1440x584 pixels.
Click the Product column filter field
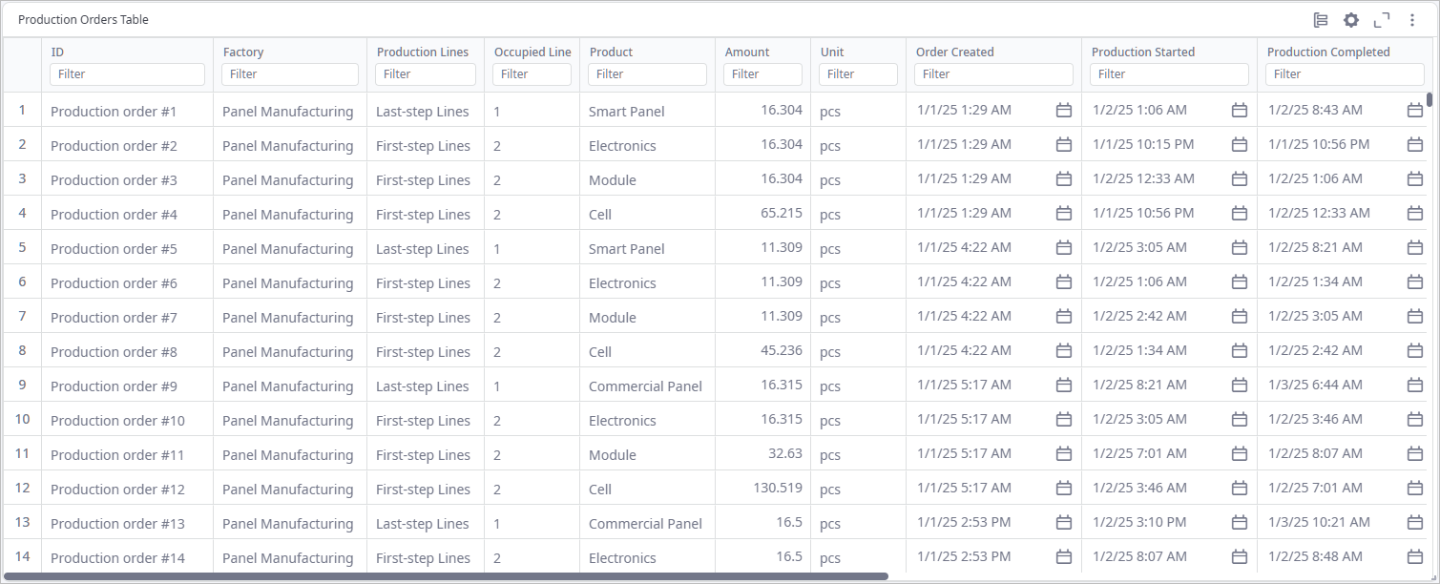pyautogui.click(x=647, y=74)
